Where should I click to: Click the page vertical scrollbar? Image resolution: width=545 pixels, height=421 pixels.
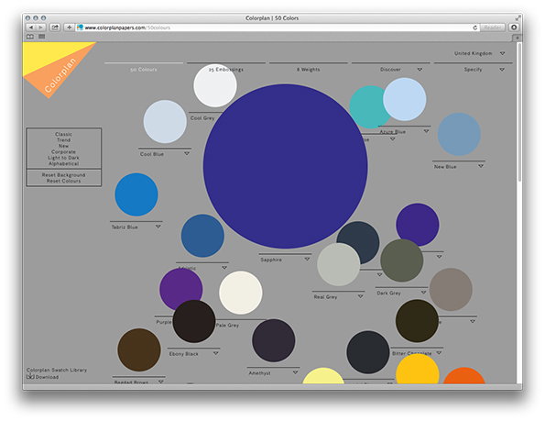tap(519, 112)
